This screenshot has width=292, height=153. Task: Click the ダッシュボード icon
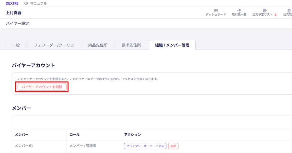click(216, 11)
